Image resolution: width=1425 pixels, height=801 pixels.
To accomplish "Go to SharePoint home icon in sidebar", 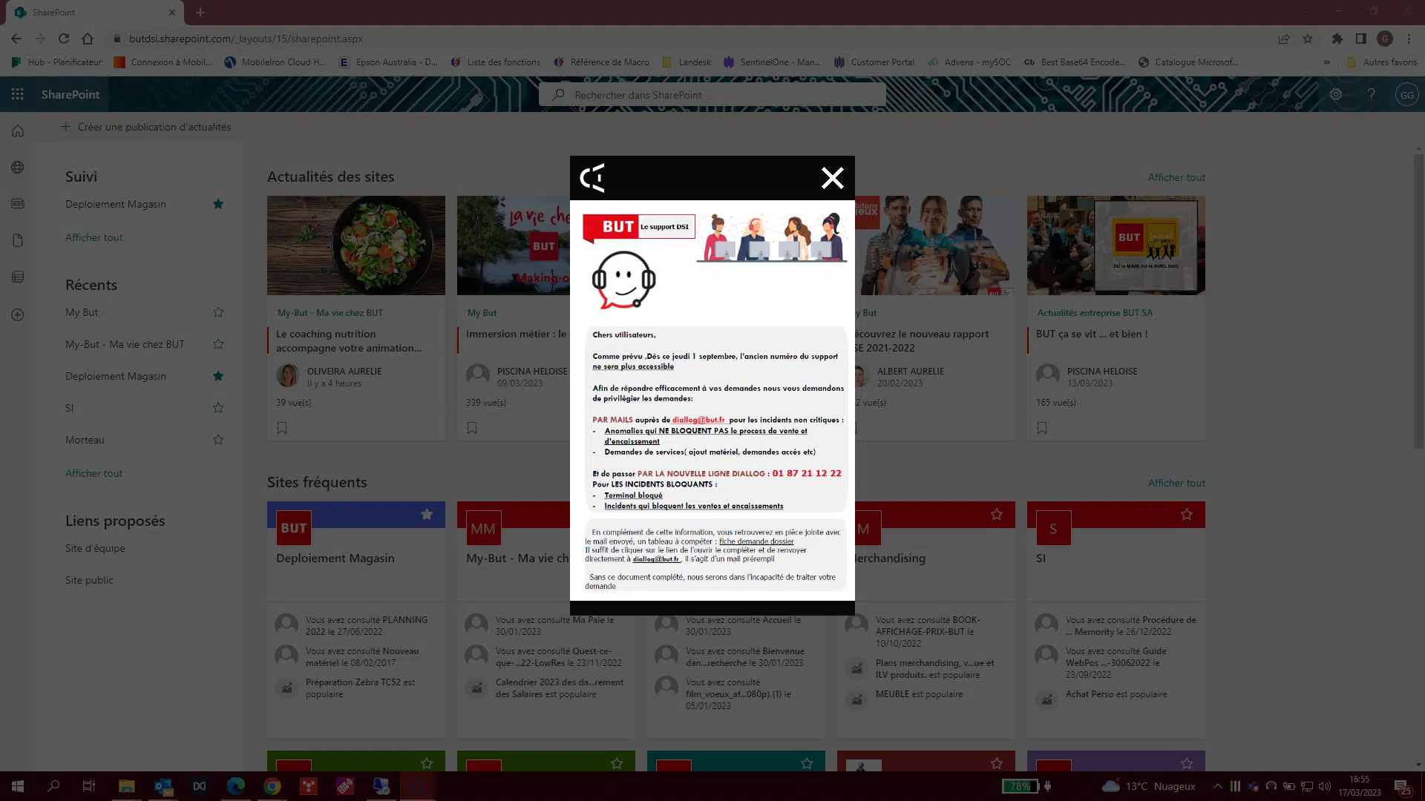I will coord(18,131).
